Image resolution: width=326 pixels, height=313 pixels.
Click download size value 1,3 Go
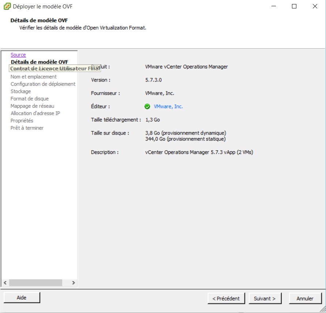tap(153, 120)
